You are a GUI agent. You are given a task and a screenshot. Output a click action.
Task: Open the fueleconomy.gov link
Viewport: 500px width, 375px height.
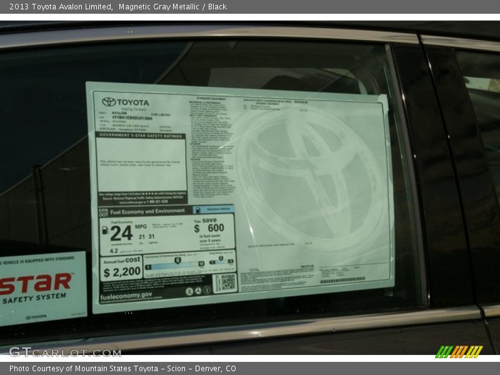(126, 296)
